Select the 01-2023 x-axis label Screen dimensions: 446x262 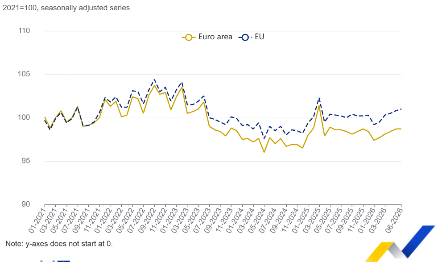169,220
